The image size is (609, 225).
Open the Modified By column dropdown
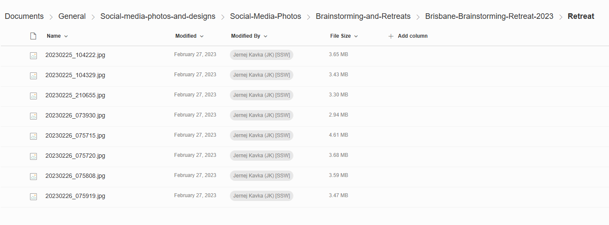click(265, 36)
